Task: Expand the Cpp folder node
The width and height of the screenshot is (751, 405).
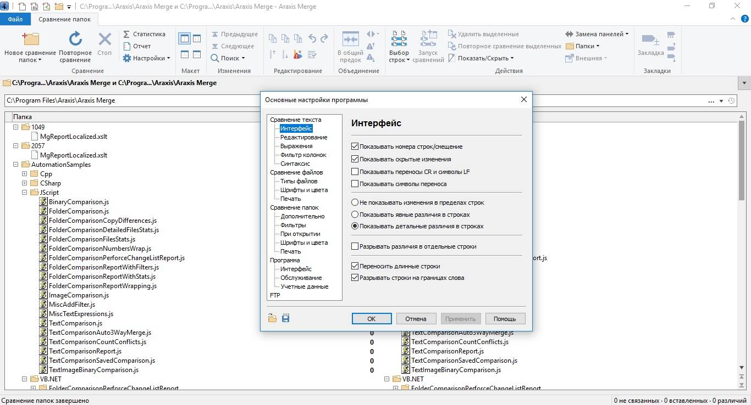Action: coord(25,174)
